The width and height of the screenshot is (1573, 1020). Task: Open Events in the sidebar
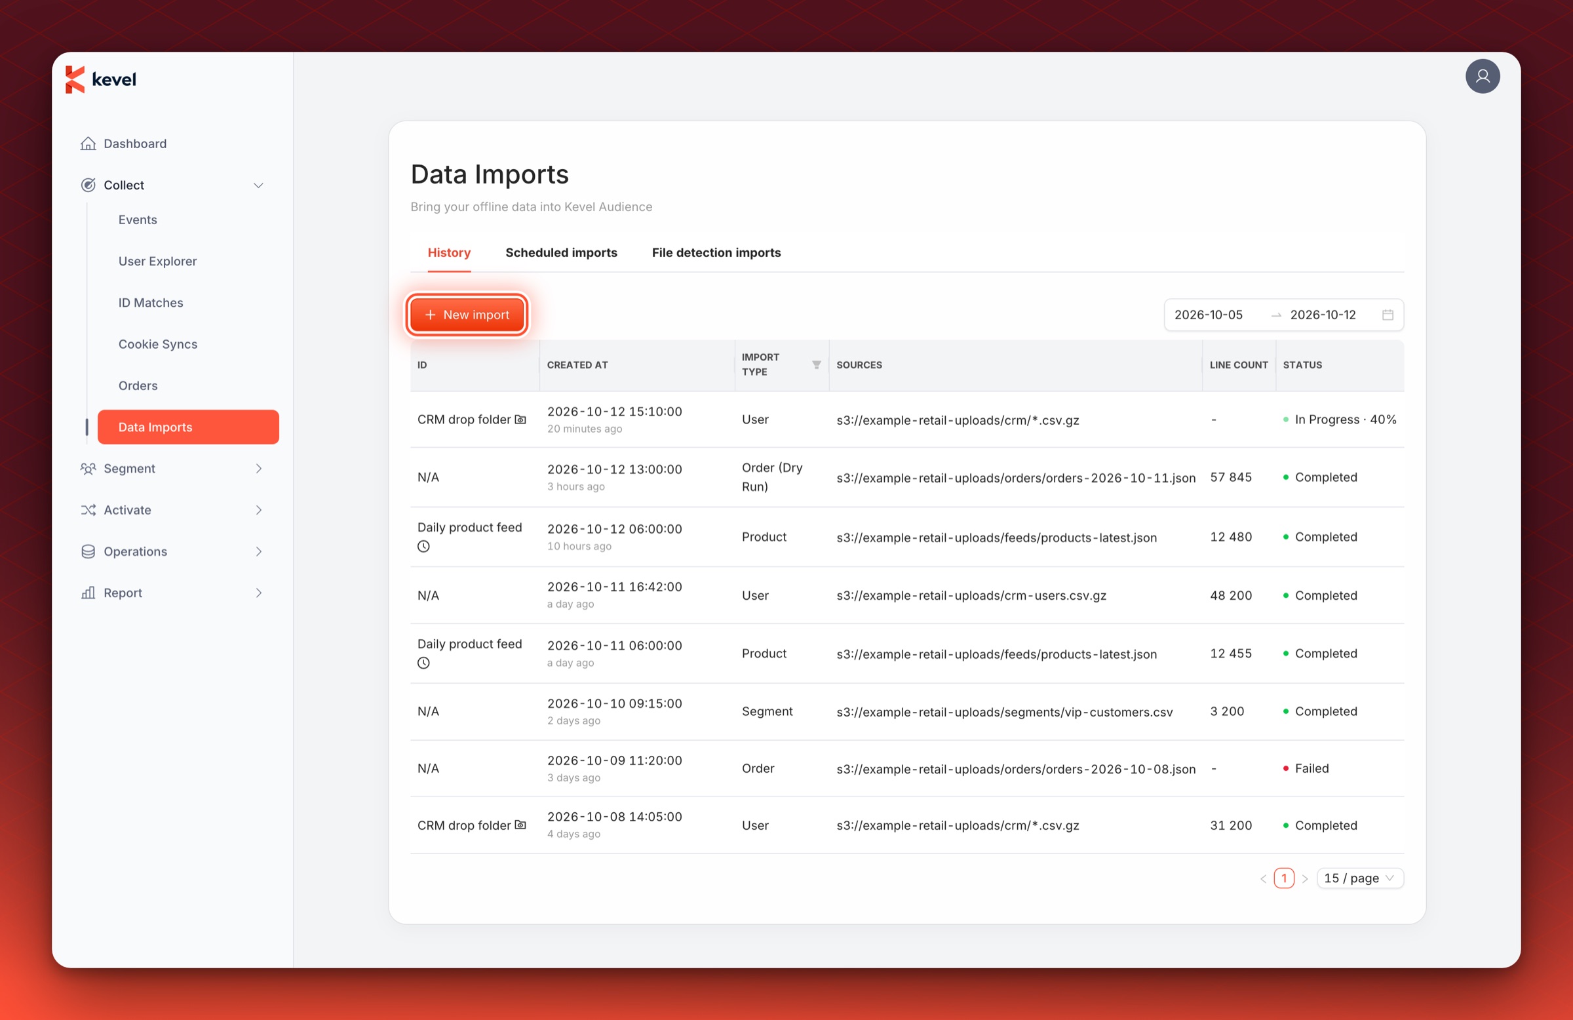coord(138,220)
